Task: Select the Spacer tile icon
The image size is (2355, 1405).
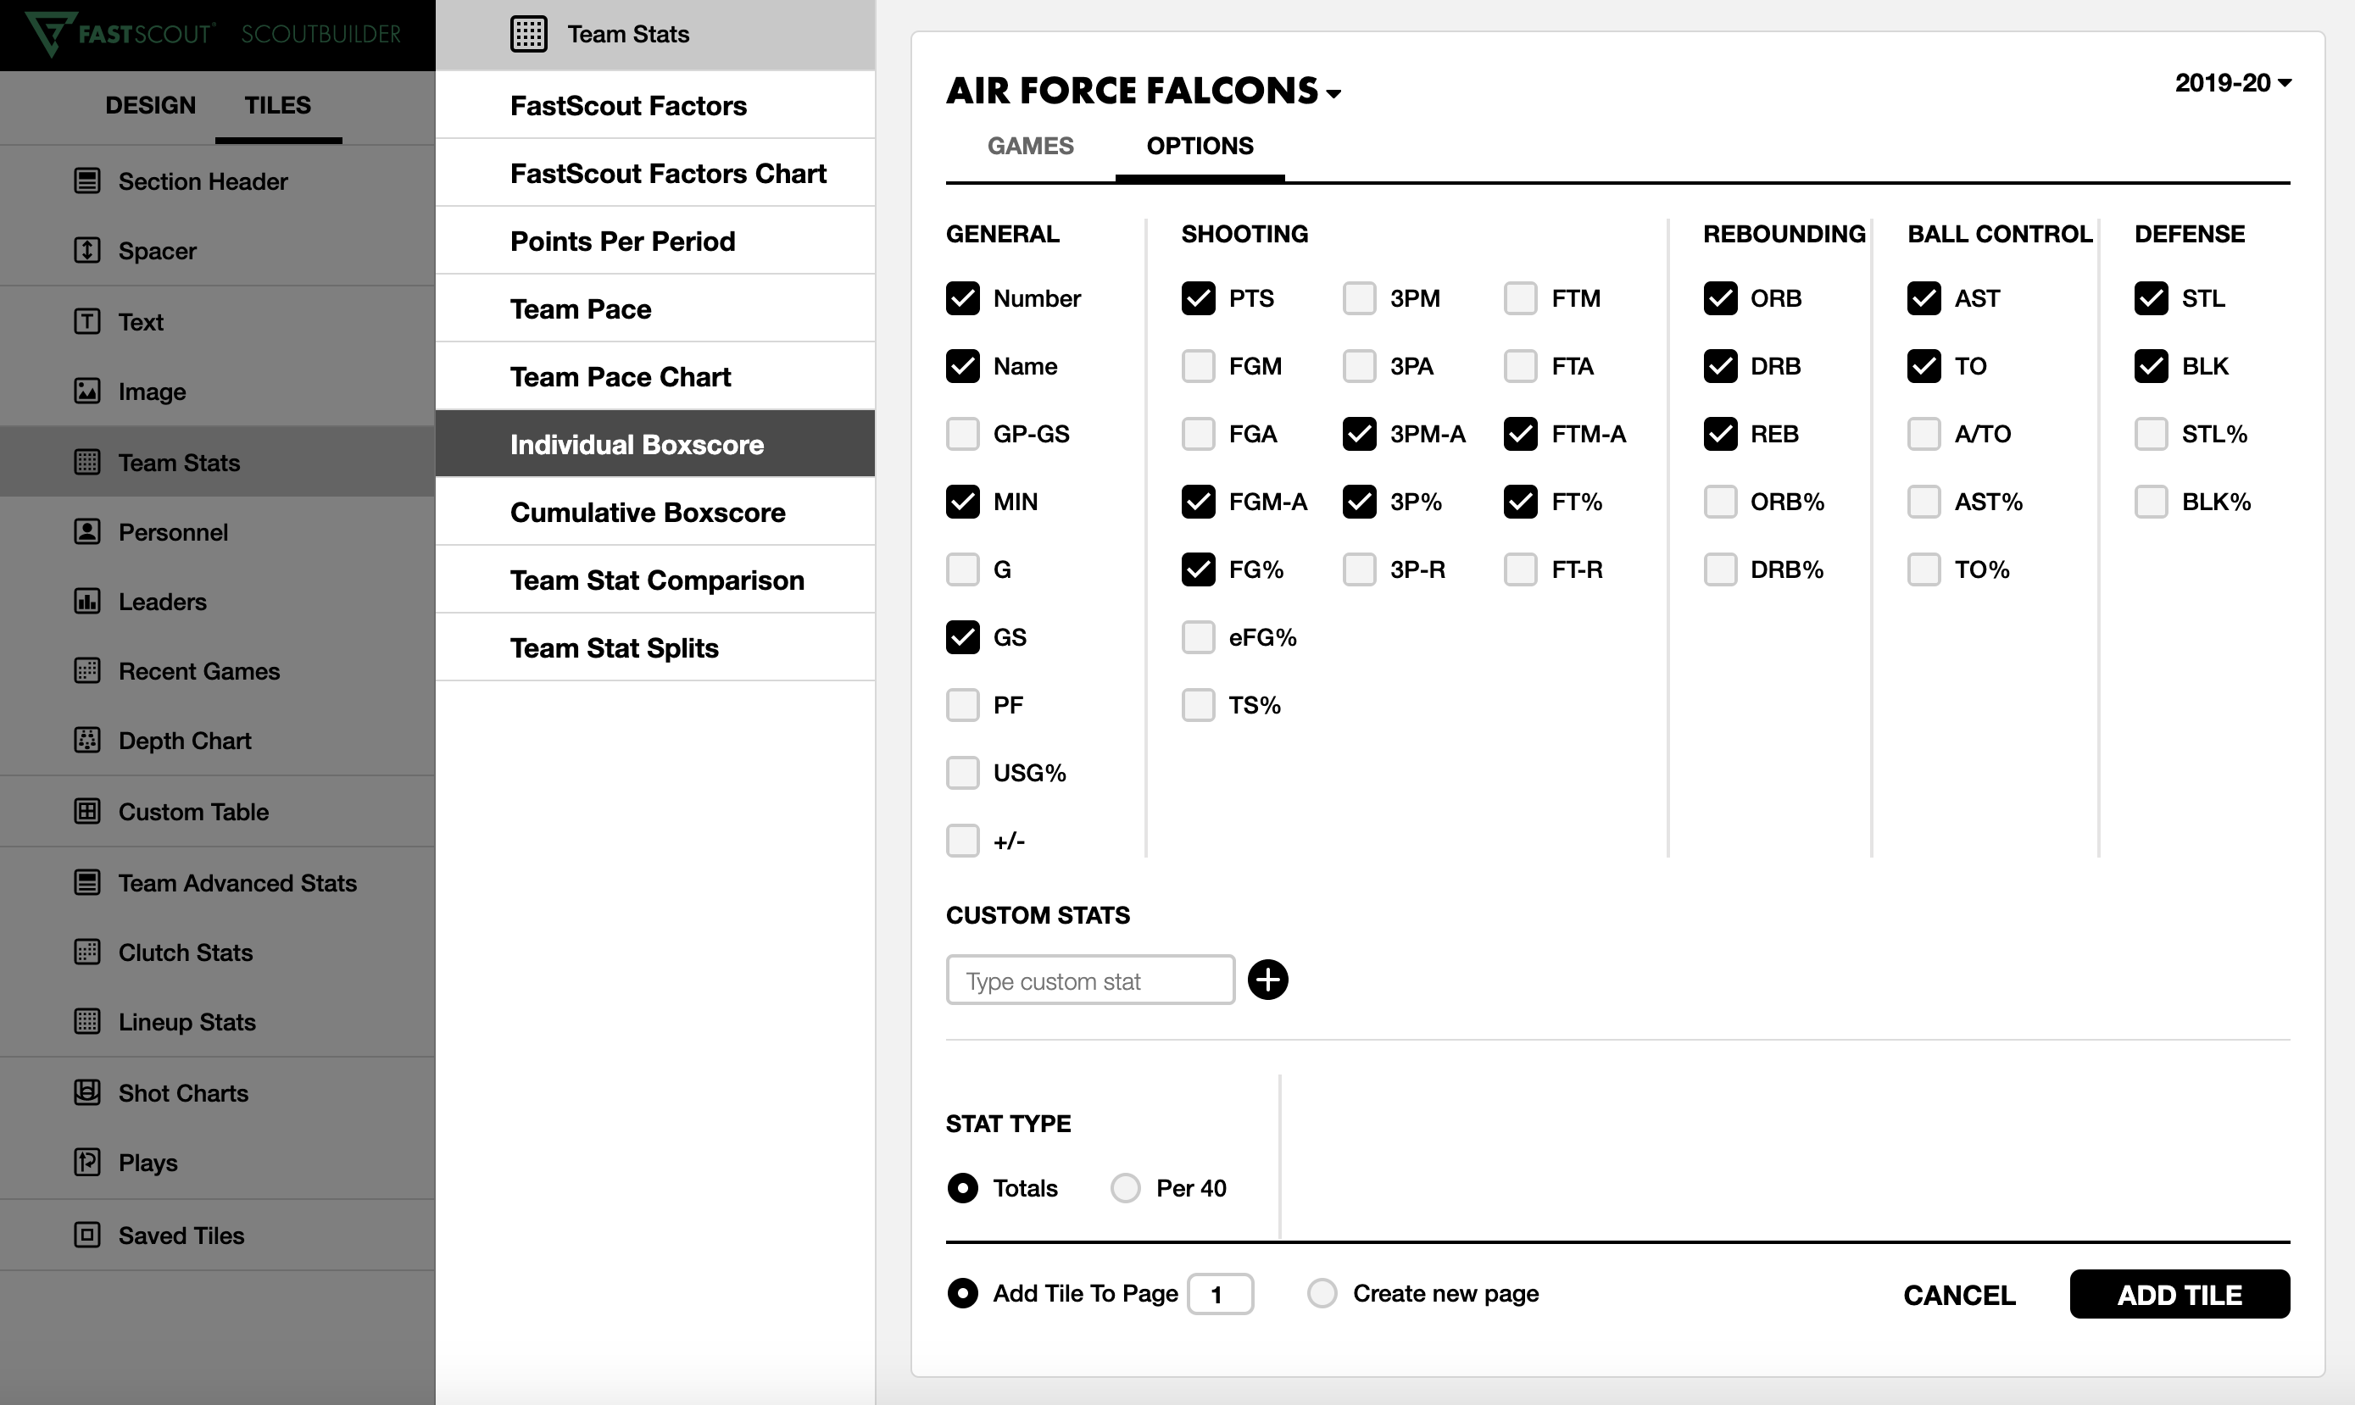Action: pos(87,251)
